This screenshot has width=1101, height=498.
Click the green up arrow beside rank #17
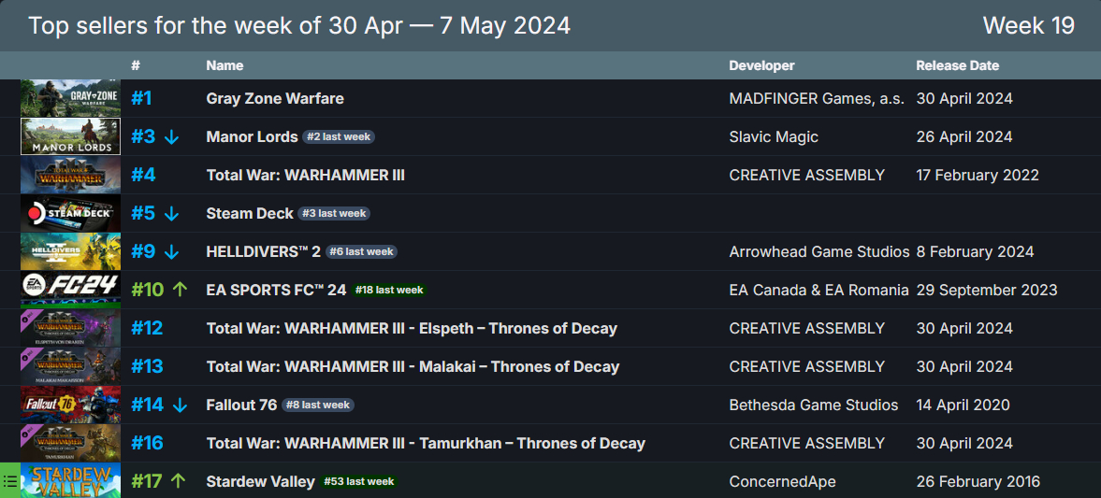click(x=179, y=480)
